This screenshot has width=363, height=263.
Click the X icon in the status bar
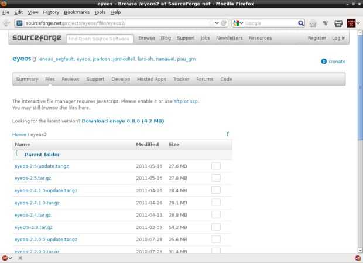pos(20,258)
